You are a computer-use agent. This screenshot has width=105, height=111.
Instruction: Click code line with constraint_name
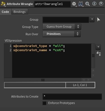click(x=39, y=50)
